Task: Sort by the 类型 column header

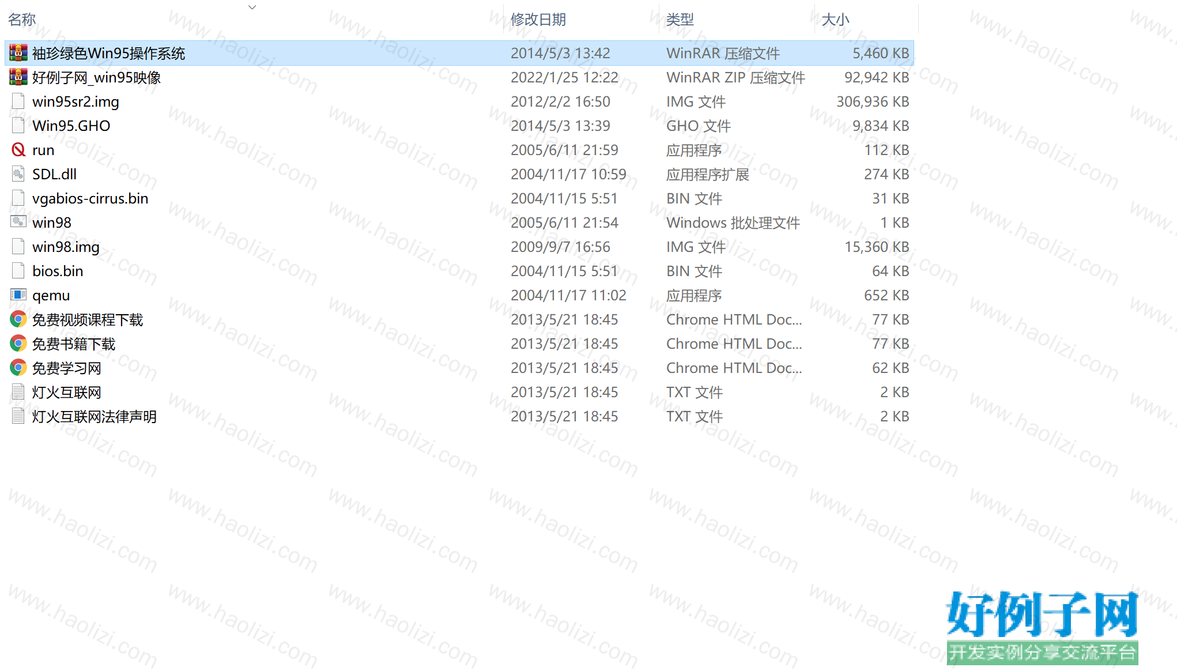Action: [680, 20]
